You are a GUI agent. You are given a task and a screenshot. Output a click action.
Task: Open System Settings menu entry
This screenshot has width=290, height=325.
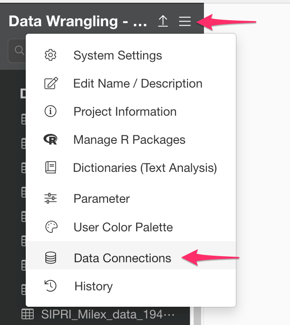(117, 55)
